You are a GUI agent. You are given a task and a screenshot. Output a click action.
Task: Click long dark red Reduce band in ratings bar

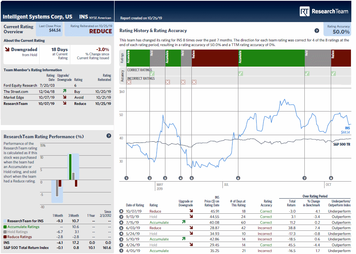(x=215, y=58)
